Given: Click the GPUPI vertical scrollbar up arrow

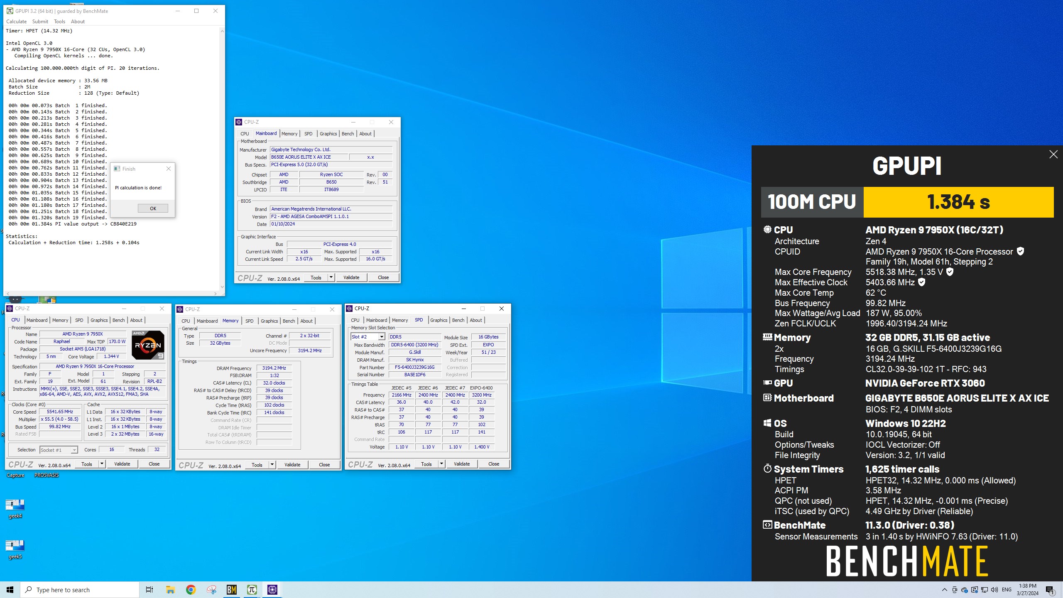Looking at the screenshot, I should coord(222,31).
